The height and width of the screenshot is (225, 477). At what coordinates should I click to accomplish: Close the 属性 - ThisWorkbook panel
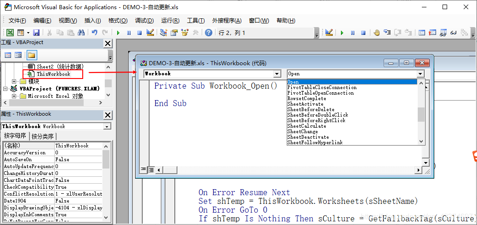tap(108, 115)
